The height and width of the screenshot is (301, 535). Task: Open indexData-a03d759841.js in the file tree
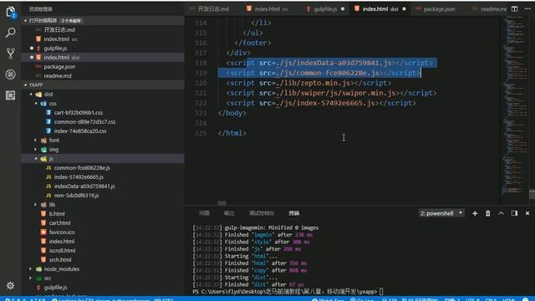click(x=84, y=186)
